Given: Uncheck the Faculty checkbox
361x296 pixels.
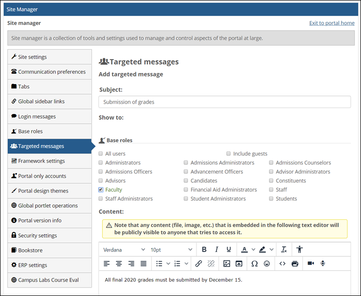Looking at the screenshot, I should tap(100, 190).
